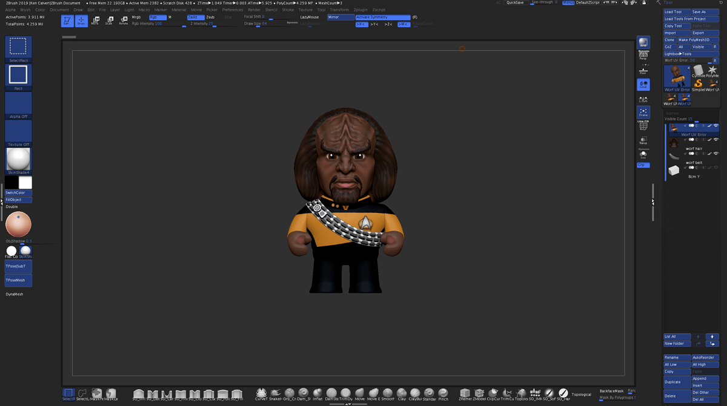Toggle PolyF wireframe display
The width and height of the screenshot is (727, 406).
[x=643, y=126]
